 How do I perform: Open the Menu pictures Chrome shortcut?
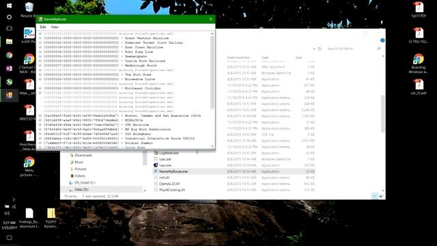click(29, 167)
